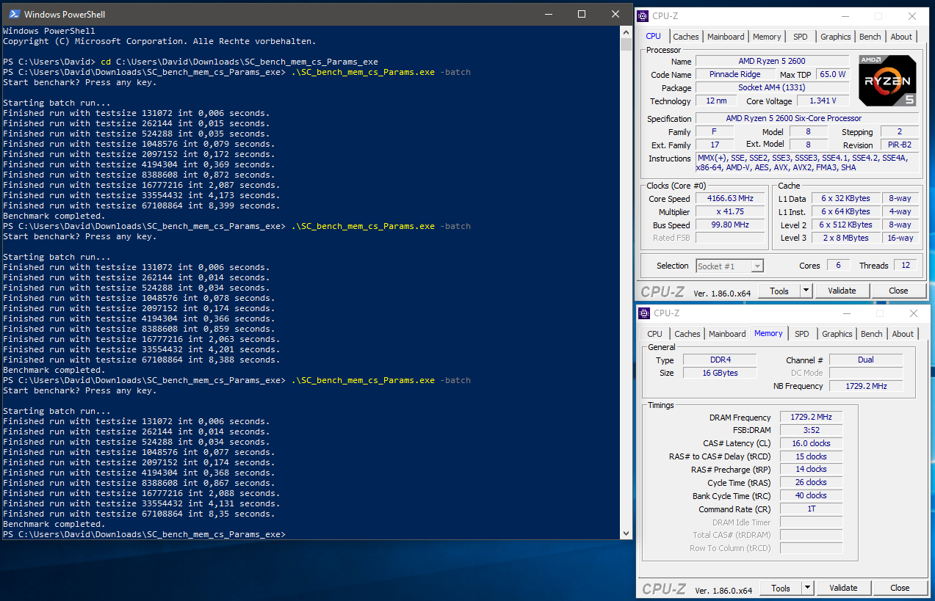
Task: Click the Core Voltage value 1.341 V
Action: coord(822,101)
